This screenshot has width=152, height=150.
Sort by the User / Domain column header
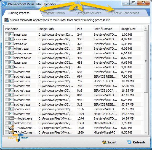point(106,29)
